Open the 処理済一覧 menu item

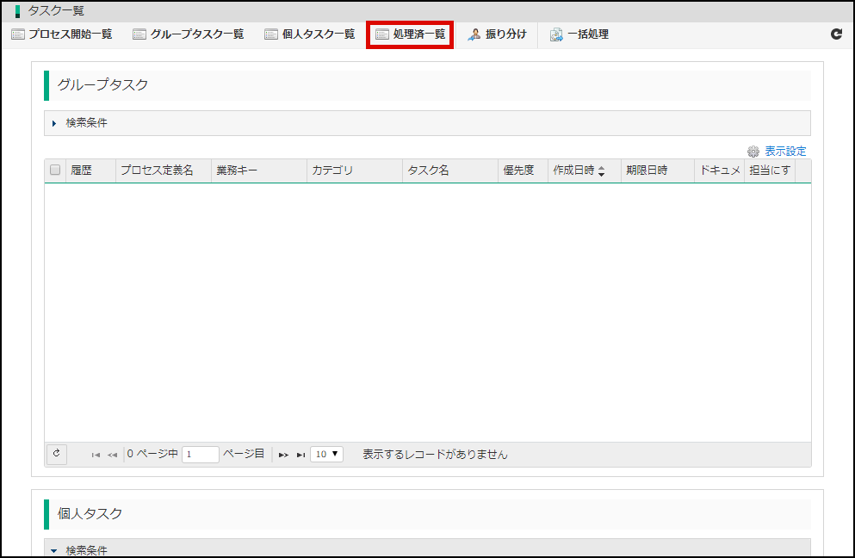pyautogui.click(x=411, y=34)
